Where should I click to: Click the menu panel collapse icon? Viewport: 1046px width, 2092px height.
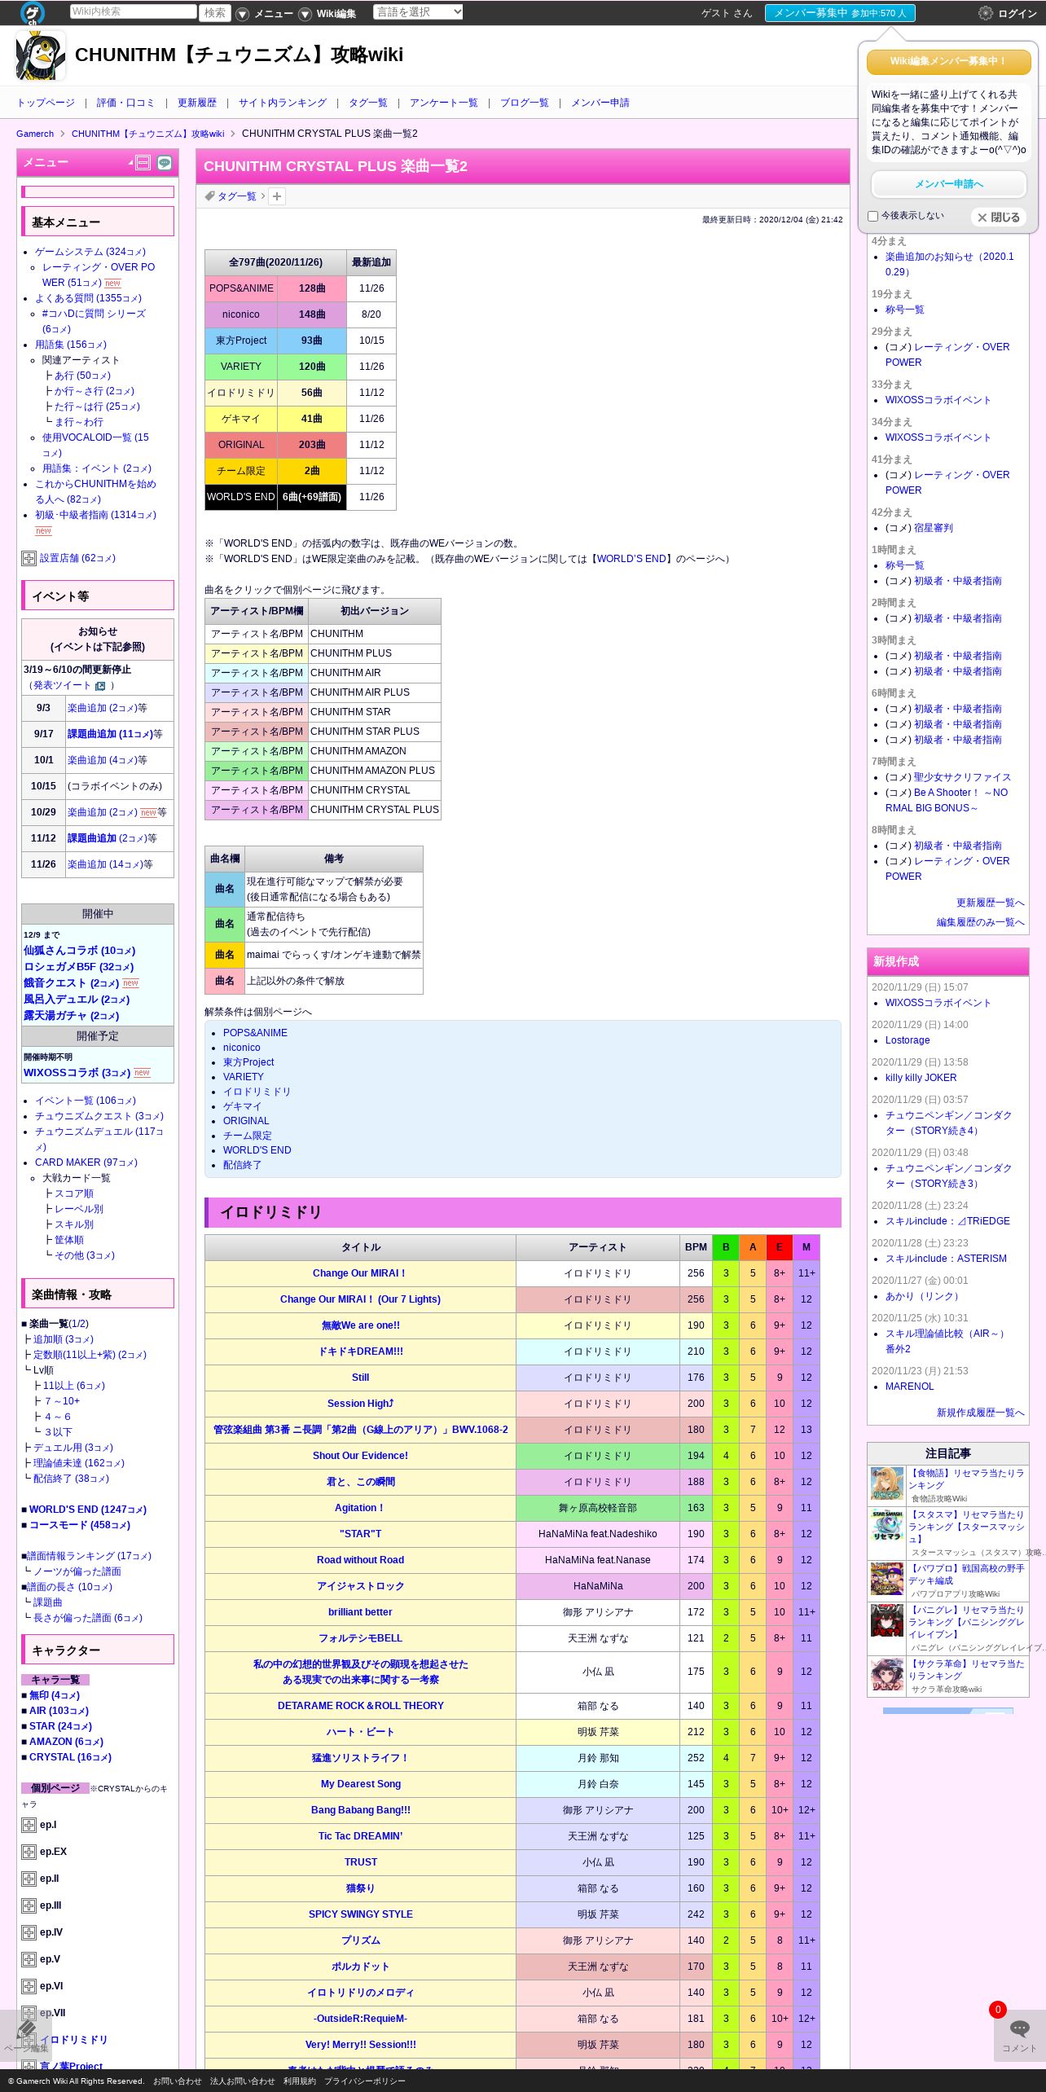coord(143,163)
